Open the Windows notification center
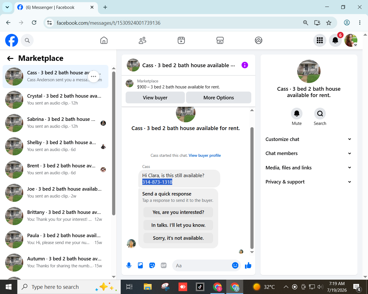This screenshot has width=368, height=294. coord(357,287)
